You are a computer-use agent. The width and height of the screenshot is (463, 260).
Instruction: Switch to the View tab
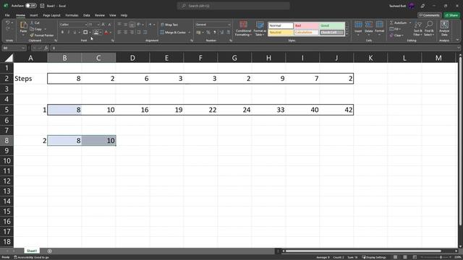(x=113, y=15)
